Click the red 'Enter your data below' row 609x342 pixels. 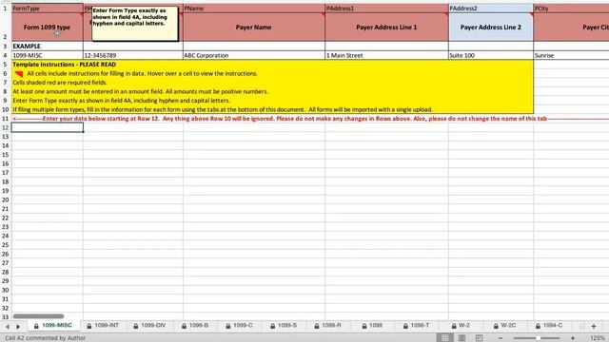click(310, 119)
